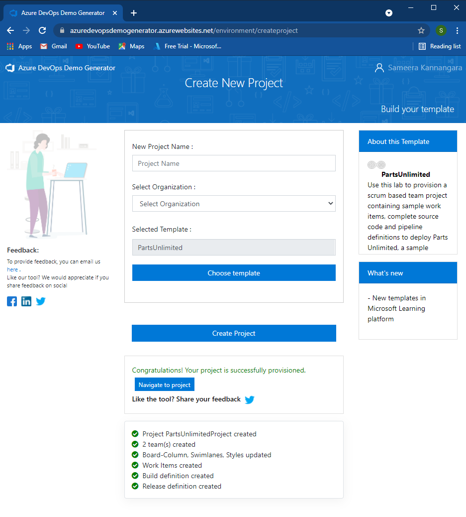Open the Select Organization dropdown
This screenshot has height=517, width=466.
pyautogui.click(x=233, y=203)
